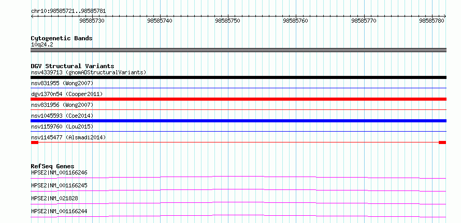Click thin blue nsv1159760 variant line
This screenshot has width=461, height=223.
(238, 131)
